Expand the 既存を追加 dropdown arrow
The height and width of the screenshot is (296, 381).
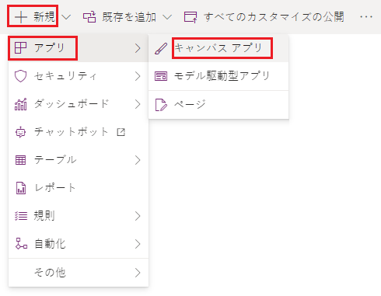pyautogui.click(x=167, y=17)
